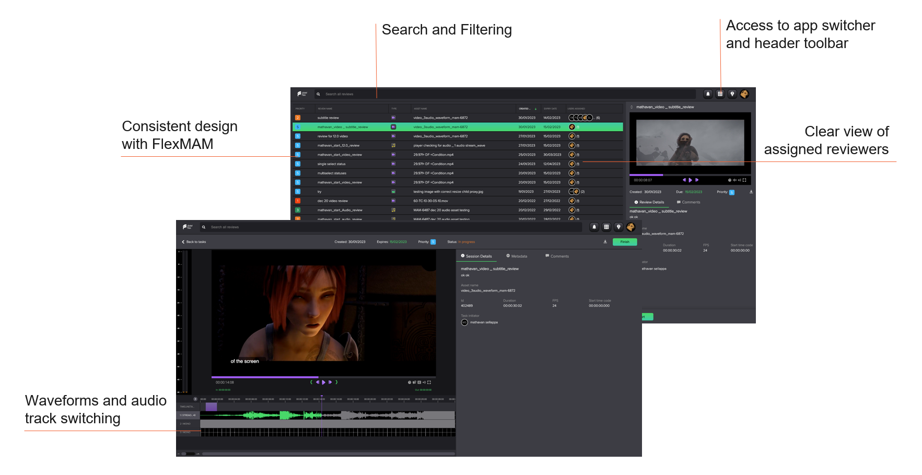
Task: Toggle volume speaker icon in main player
Action: [x=424, y=383]
